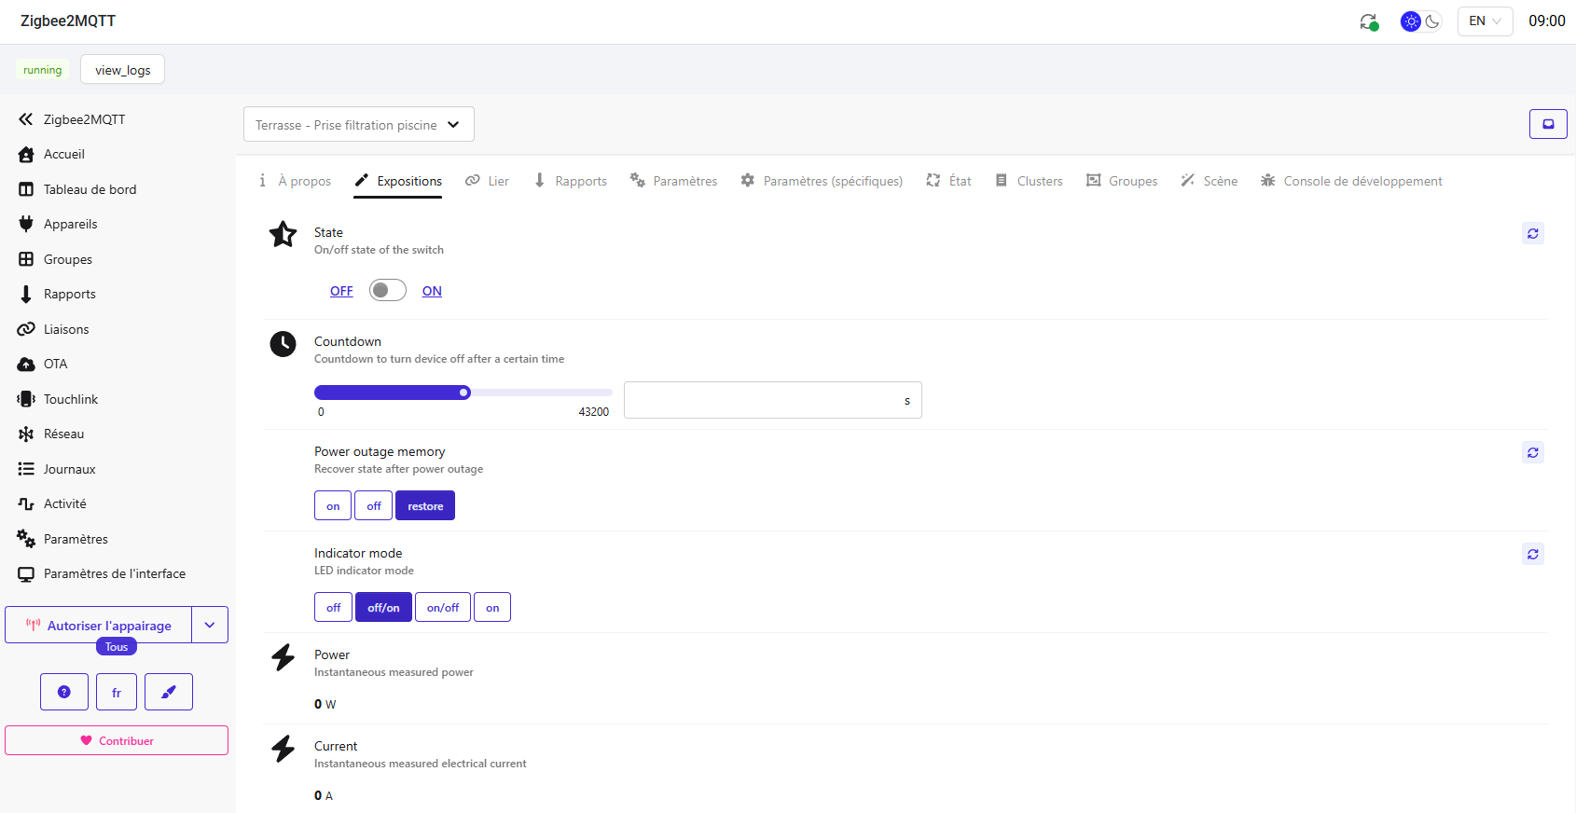Click the help question mark button
Screen dimensions: 1576x813
tap(64, 692)
